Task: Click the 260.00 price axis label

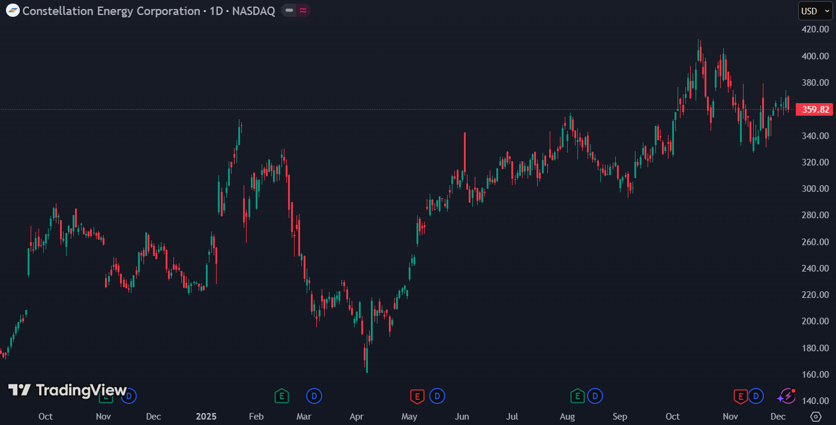Action: [x=816, y=242]
